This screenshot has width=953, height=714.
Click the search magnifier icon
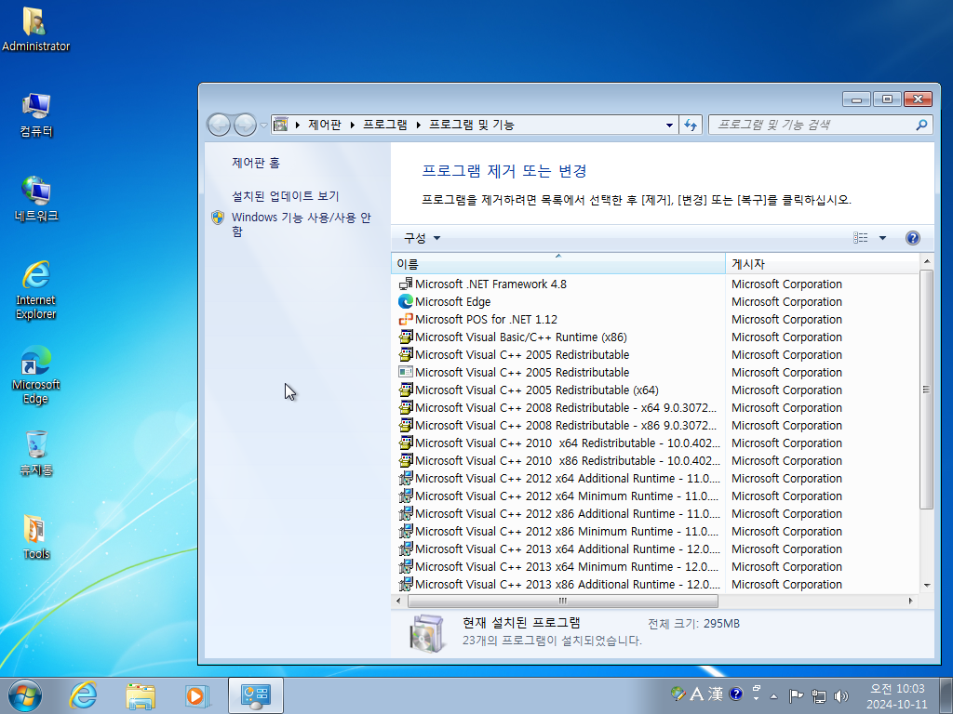pyautogui.click(x=921, y=125)
